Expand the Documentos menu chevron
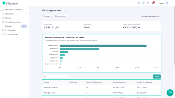The image size is (175, 98). [26, 14]
